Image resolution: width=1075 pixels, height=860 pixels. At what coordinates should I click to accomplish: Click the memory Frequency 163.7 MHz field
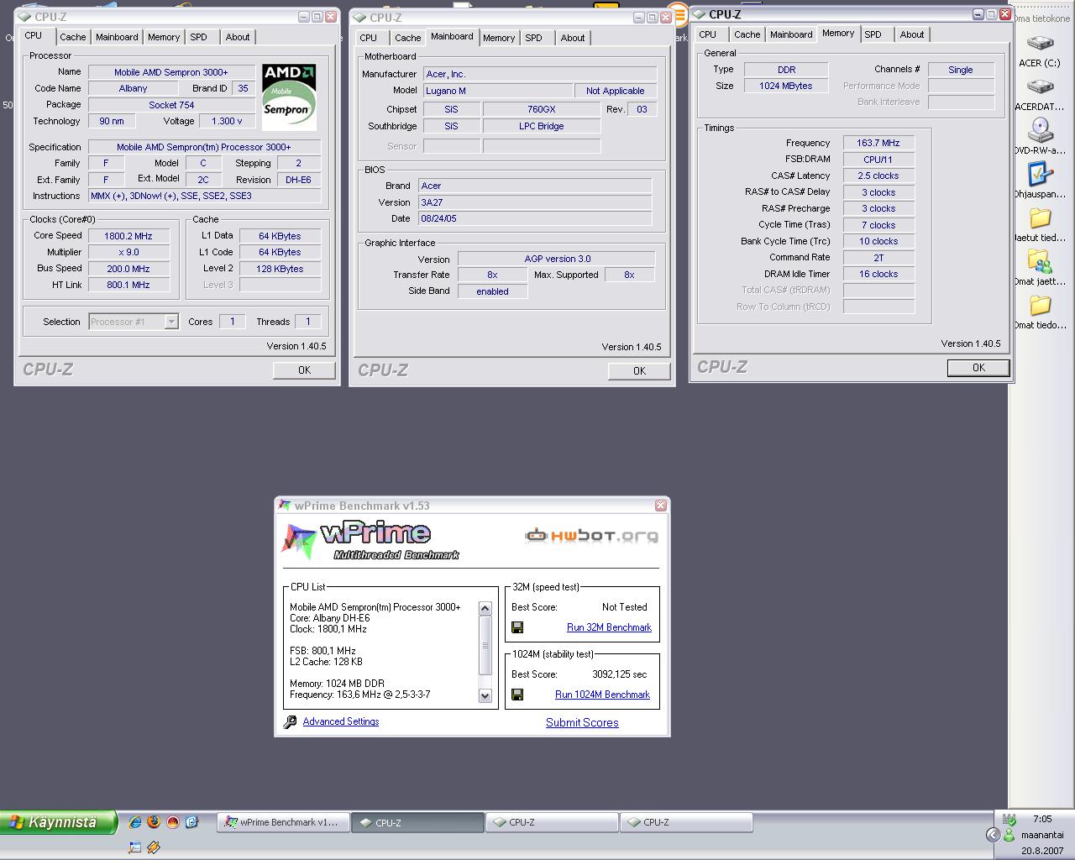click(x=878, y=143)
